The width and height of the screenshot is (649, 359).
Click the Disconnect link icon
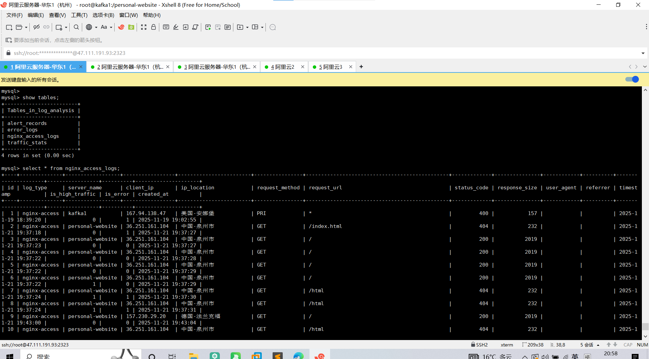37,27
